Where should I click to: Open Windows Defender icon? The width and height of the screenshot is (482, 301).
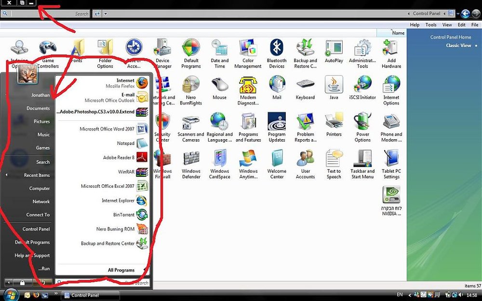(191, 164)
